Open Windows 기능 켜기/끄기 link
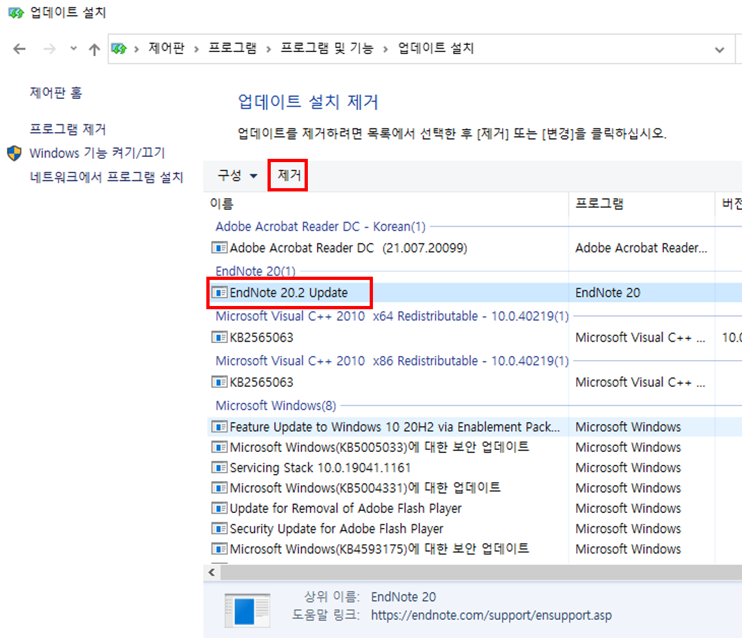The image size is (742, 638). coord(97,153)
